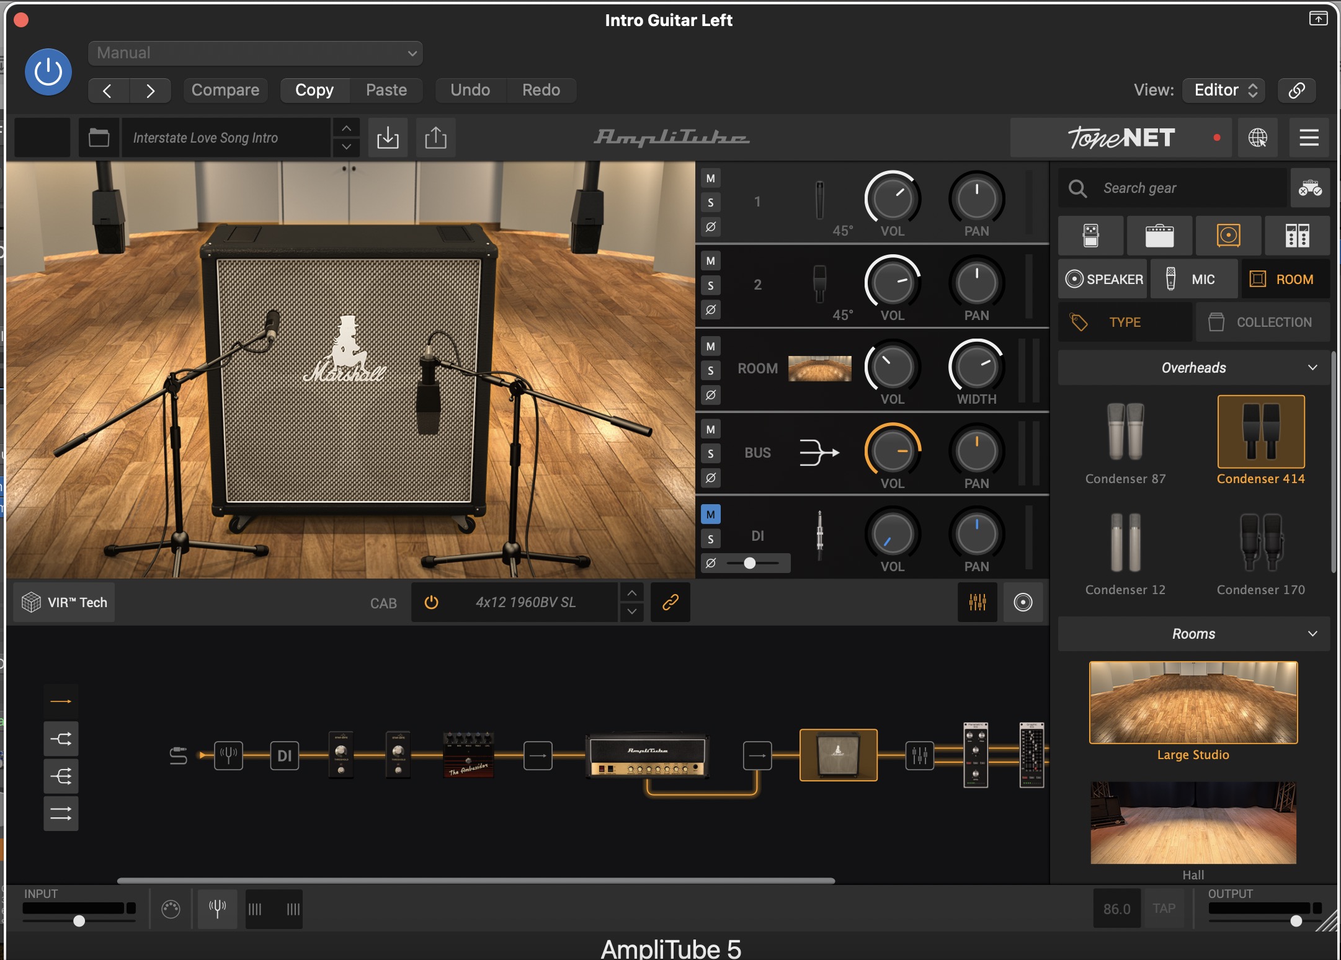Image resolution: width=1341 pixels, height=960 pixels.
Task: Click the save preset download icon
Action: tap(388, 138)
